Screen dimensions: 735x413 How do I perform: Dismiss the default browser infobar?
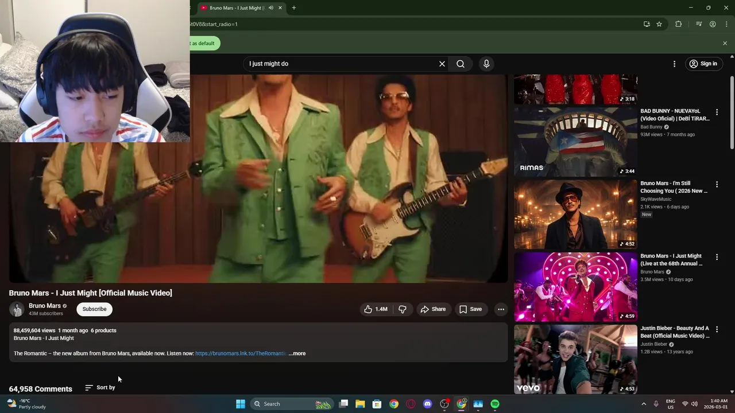(x=725, y=43)
